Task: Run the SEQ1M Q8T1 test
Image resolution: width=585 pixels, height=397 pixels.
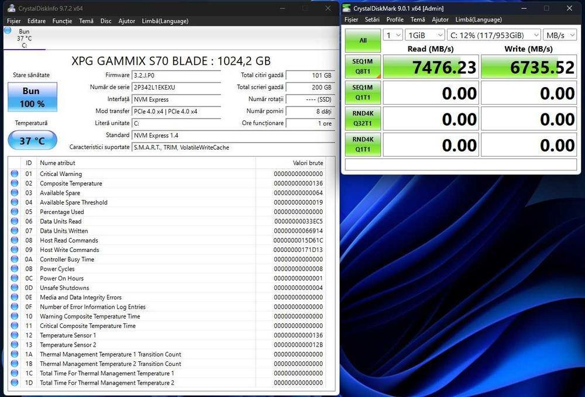Action: point(363,66)
